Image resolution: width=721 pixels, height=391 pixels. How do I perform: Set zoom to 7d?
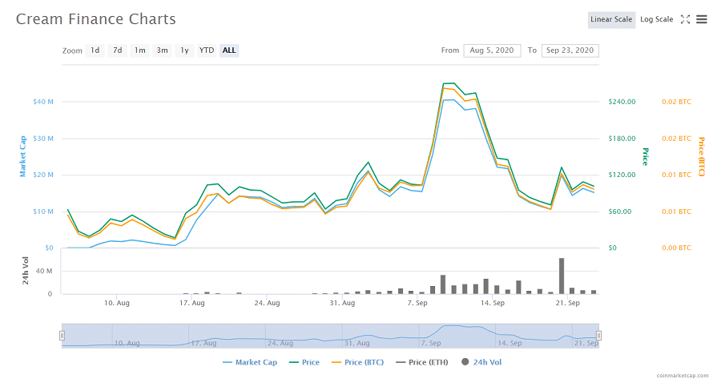pyautogui.click(x=118, y=50)
